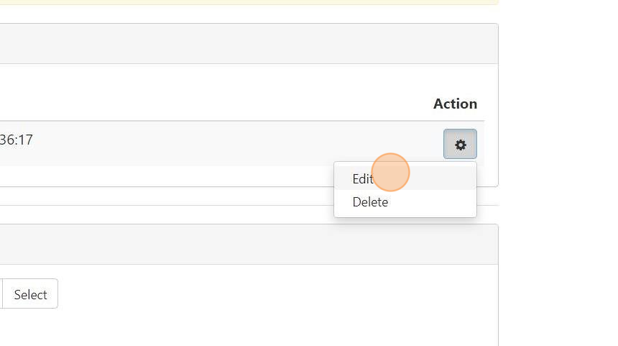Click the table row left of the gear
The width and height of the screenshot is (618, 346).
(216, 144)
